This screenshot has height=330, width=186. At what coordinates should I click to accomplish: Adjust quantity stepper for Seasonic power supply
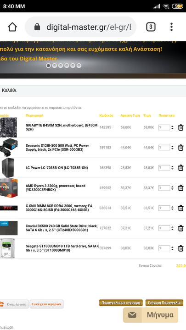[172, 148]
